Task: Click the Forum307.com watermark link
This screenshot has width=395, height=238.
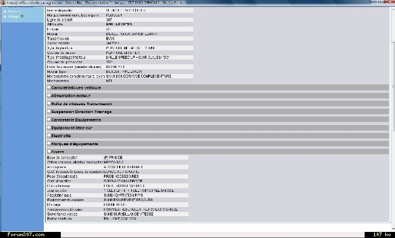Action: tap(26, 234)
